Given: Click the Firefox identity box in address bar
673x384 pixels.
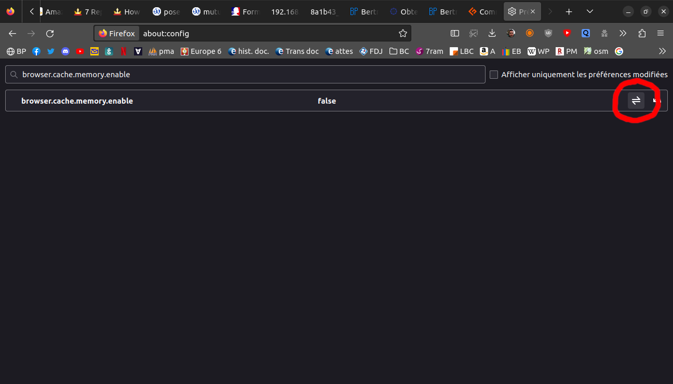Looking at the screenshot, I should tap(117, 33).
